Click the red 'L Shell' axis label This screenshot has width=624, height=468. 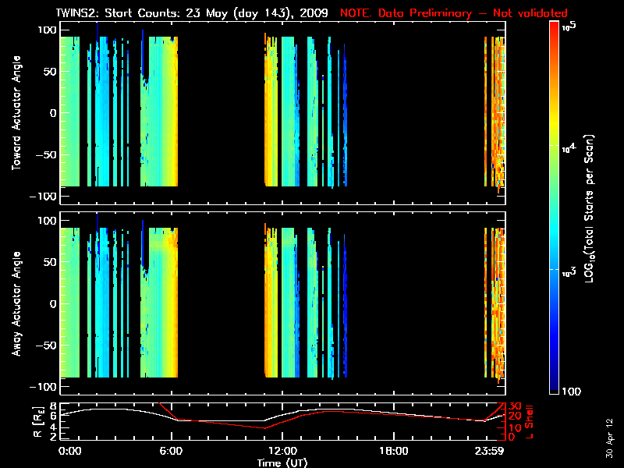click(x=530, y=421)
